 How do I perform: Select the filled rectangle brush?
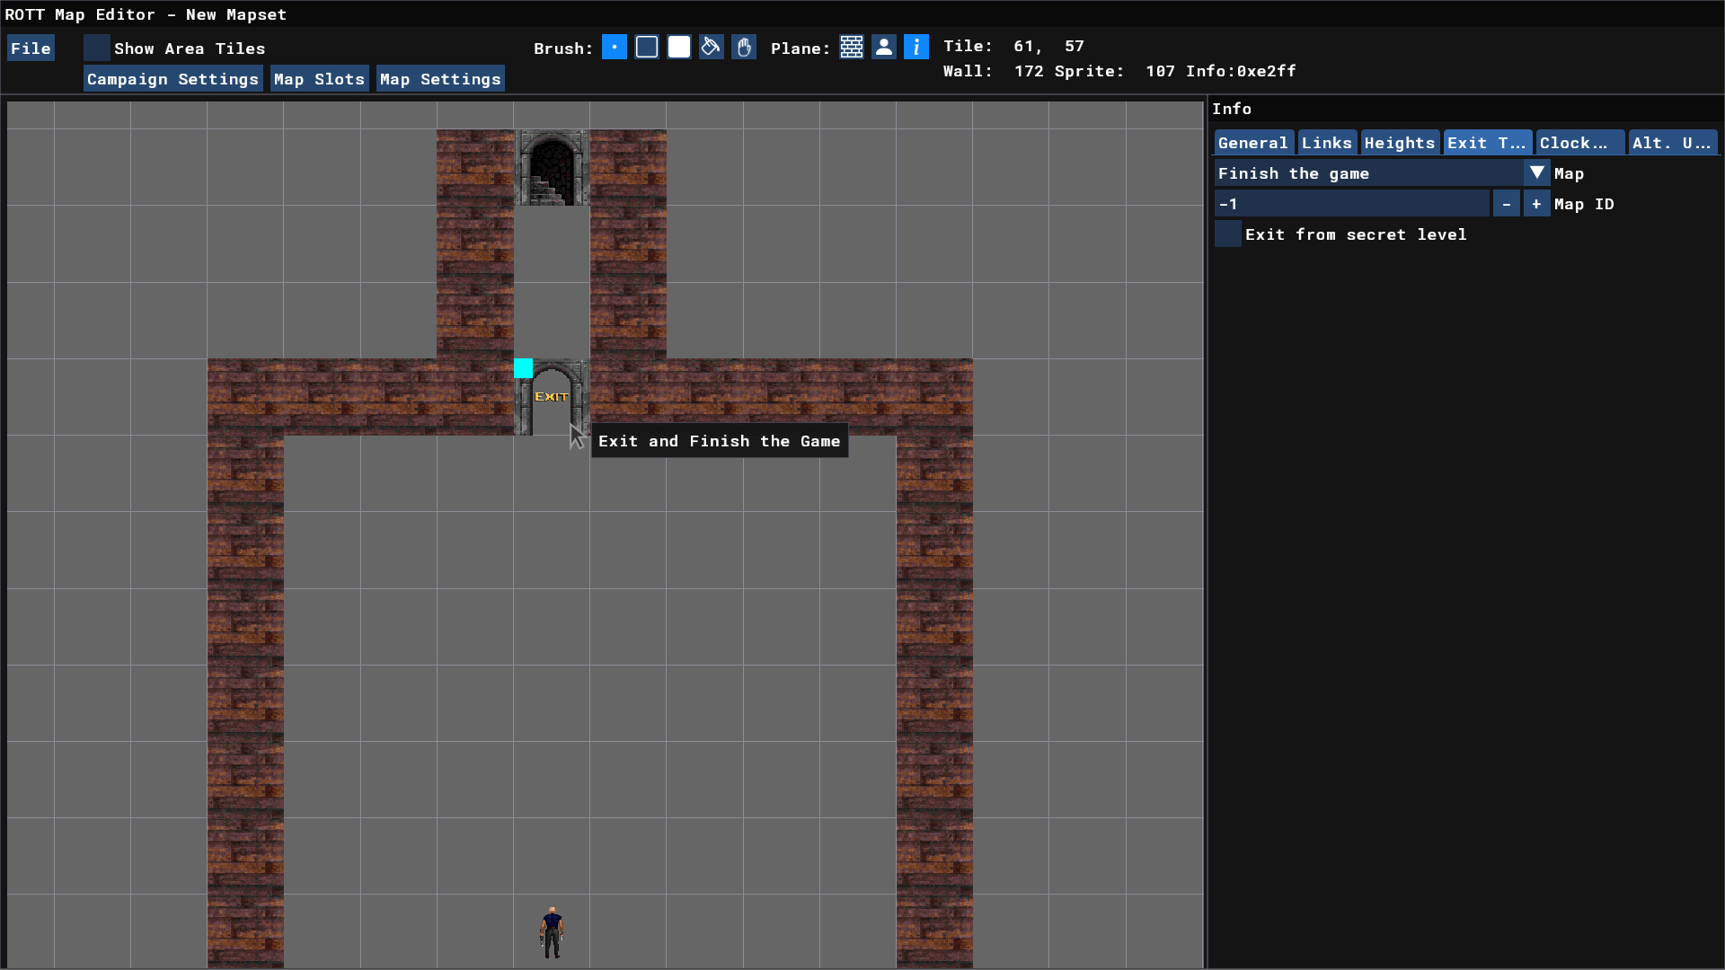pos(679,48)
